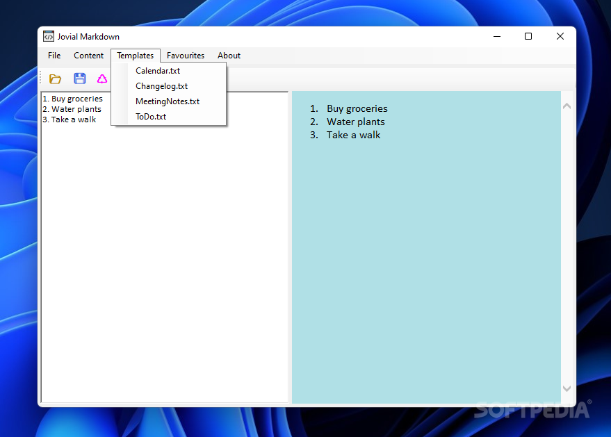Open the Favourites menu
The height and width of the screenshot is (437, 611).
click(186, 56)
